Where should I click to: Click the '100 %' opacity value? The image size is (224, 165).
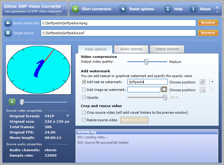click(174, 97)
